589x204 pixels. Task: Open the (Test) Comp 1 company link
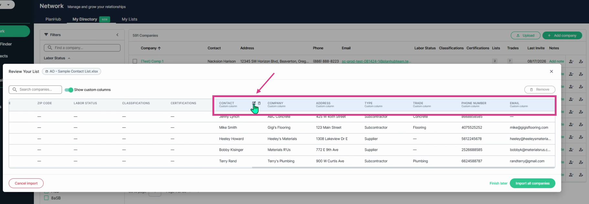click(152, 61)
